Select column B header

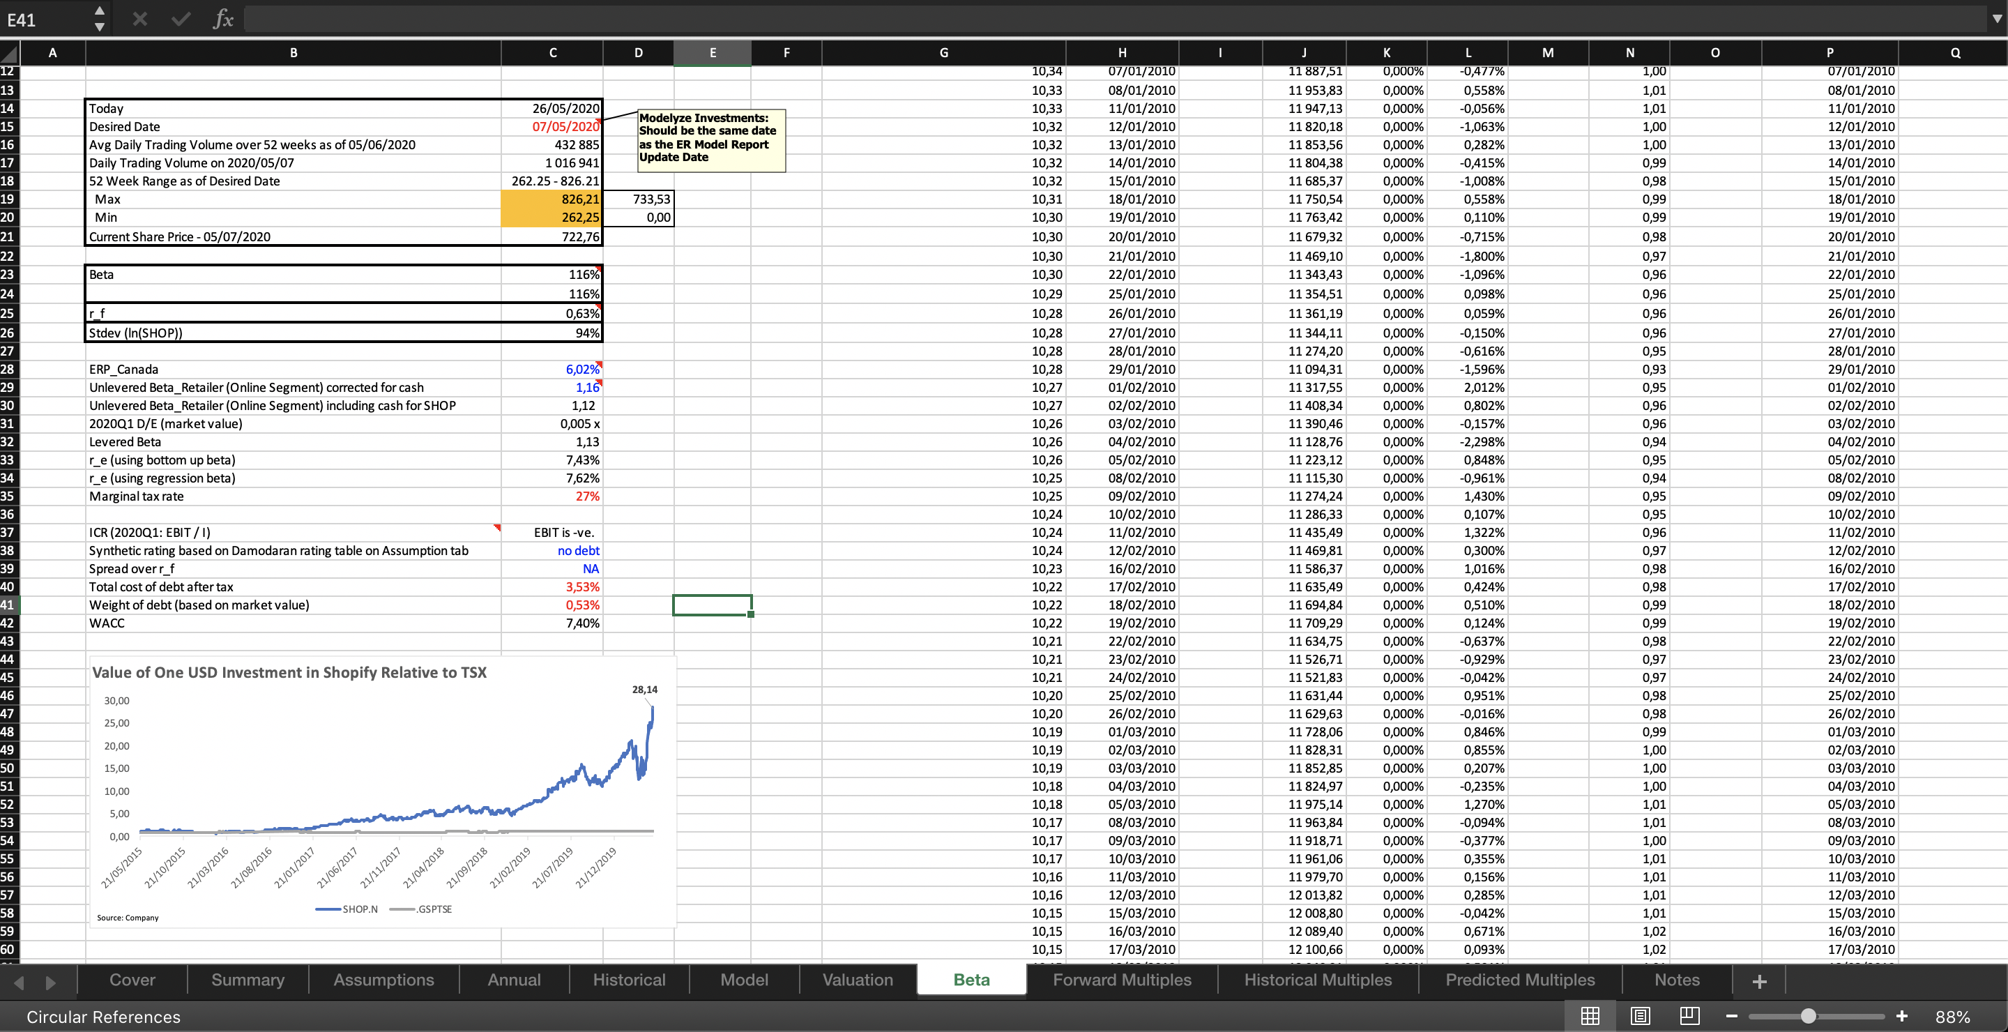pos(293,53)
